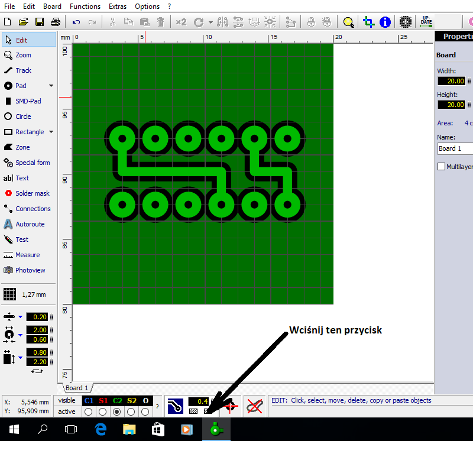Click the Save floppy disk icon
Viewport: 473px width, 473px height.
click(40, 22)
